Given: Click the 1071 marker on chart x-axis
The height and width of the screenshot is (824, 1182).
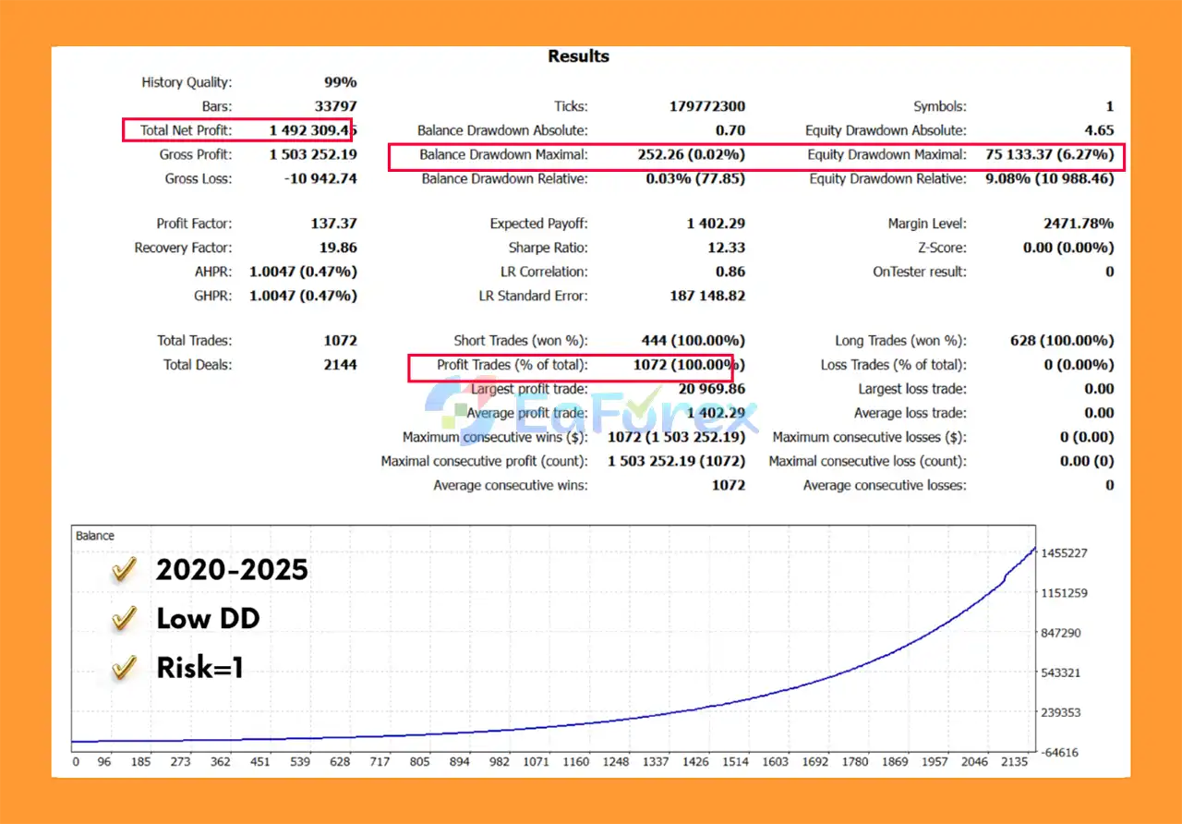Looking at the screenshot, I should [x=535, y=762].
